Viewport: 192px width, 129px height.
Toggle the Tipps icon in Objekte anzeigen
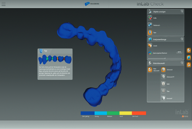coord(150,32)
